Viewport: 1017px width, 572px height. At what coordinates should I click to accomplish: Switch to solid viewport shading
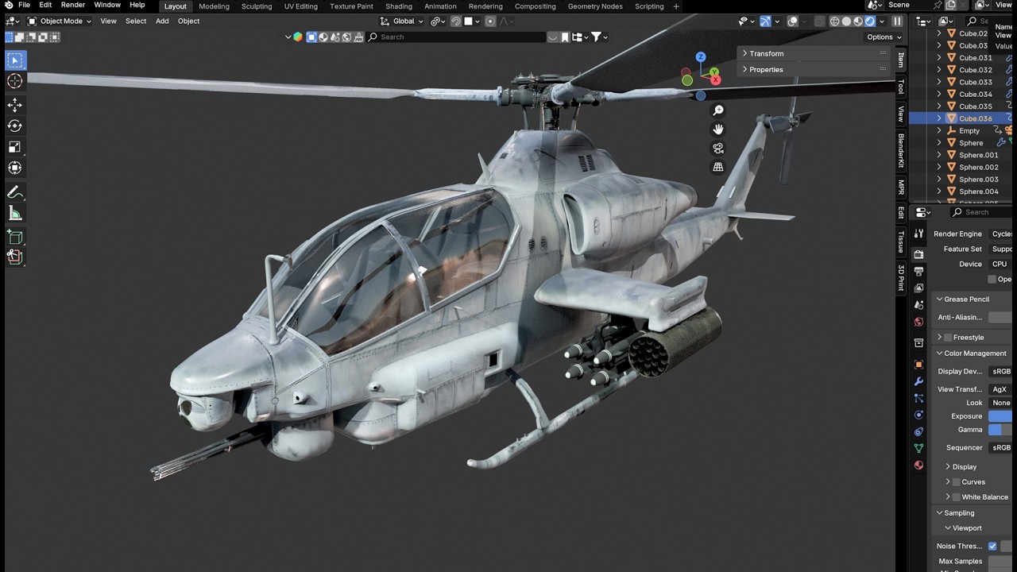(x=847, y=21)
